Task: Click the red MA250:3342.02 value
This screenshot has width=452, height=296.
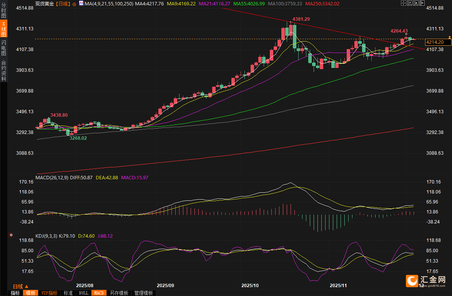Action: click(322, 4)
